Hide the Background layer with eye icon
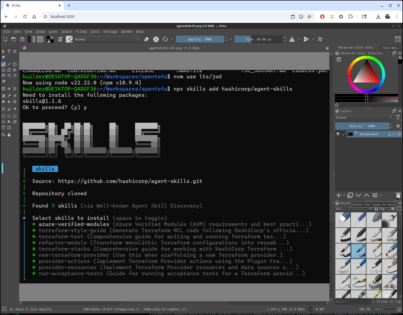The height and width of the screenshot is (315, 403). pyautogui.click(x=338, y=134)
